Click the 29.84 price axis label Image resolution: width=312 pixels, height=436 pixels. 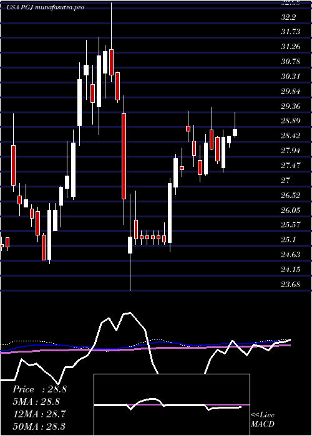pos(291,92)
